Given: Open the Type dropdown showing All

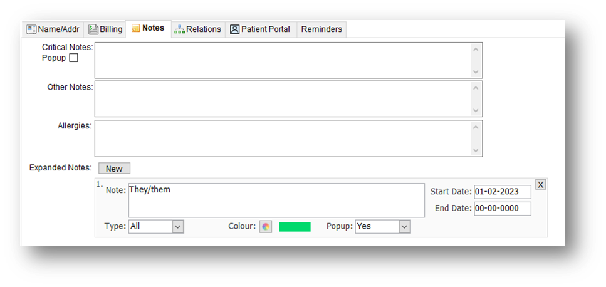Looking at the screenshot, I should tap(156, 227).
